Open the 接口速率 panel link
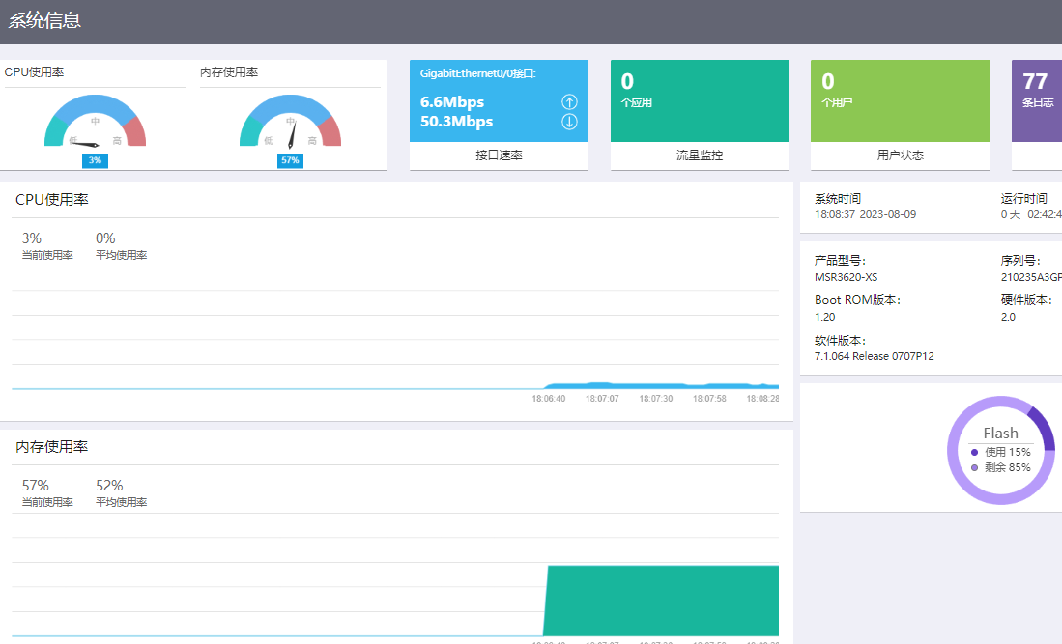Image resolution: width=1062 pixels, height=644 pixels. 499,155
